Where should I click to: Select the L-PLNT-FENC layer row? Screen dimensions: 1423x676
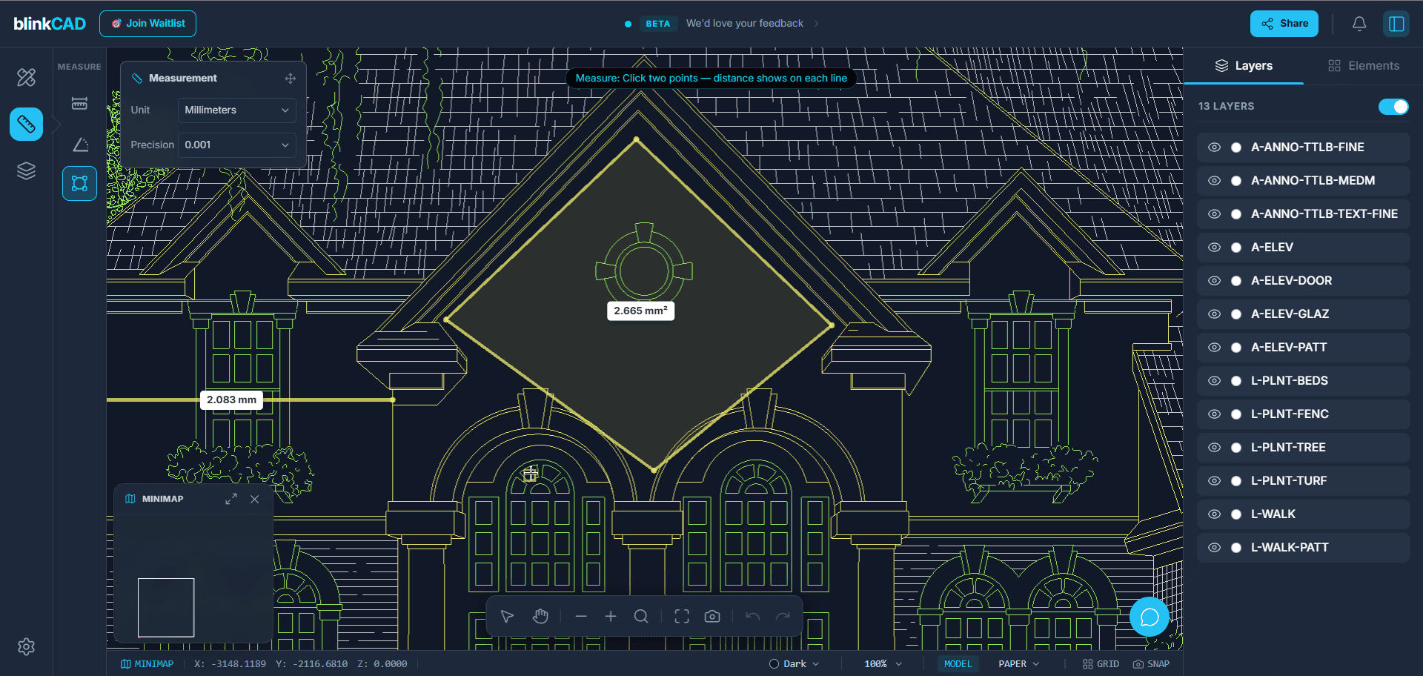pos(1303,414)
